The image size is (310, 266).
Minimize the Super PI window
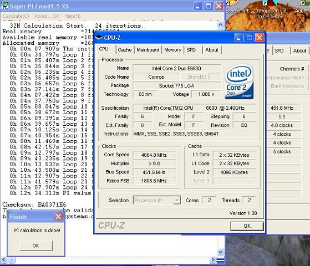pos(197,6)
